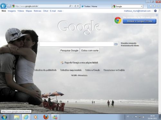Image resolution: width=161 pixels, height=120 pixels.
Task: Click the Pesquisa Google button
Action: pos(69,51)
